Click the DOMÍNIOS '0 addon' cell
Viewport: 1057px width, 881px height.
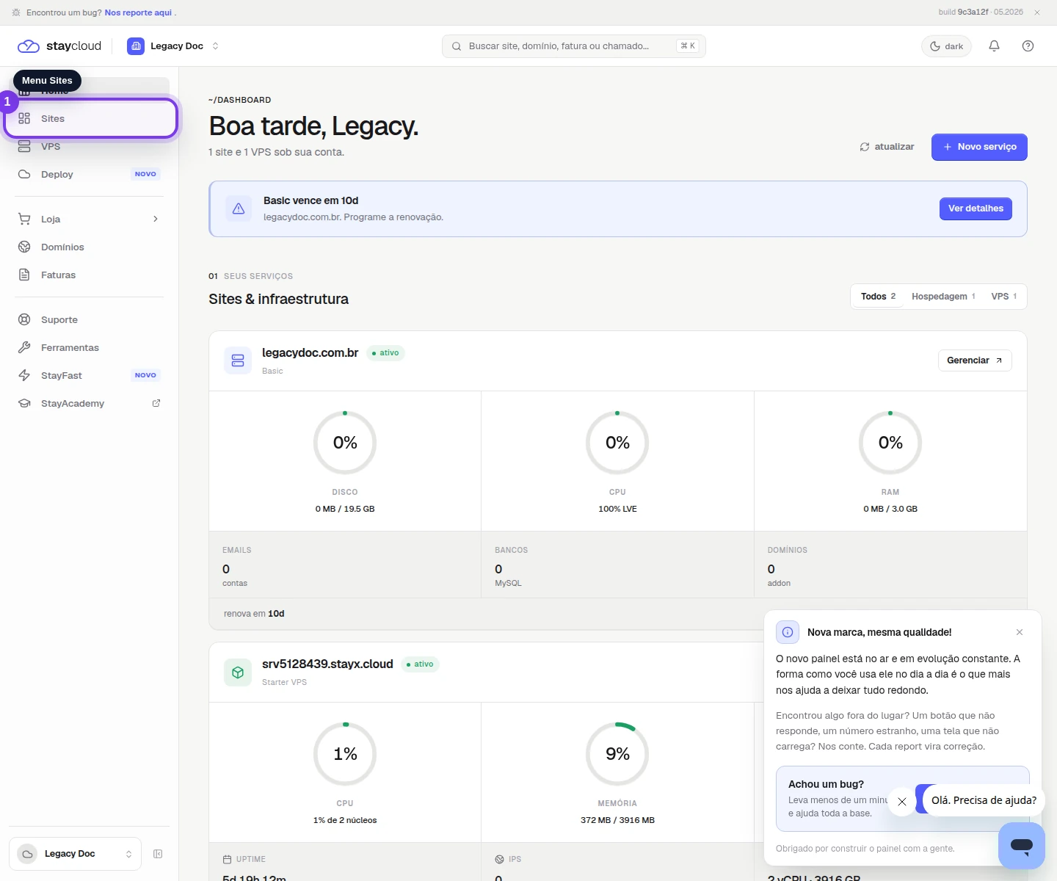[890, 565]
